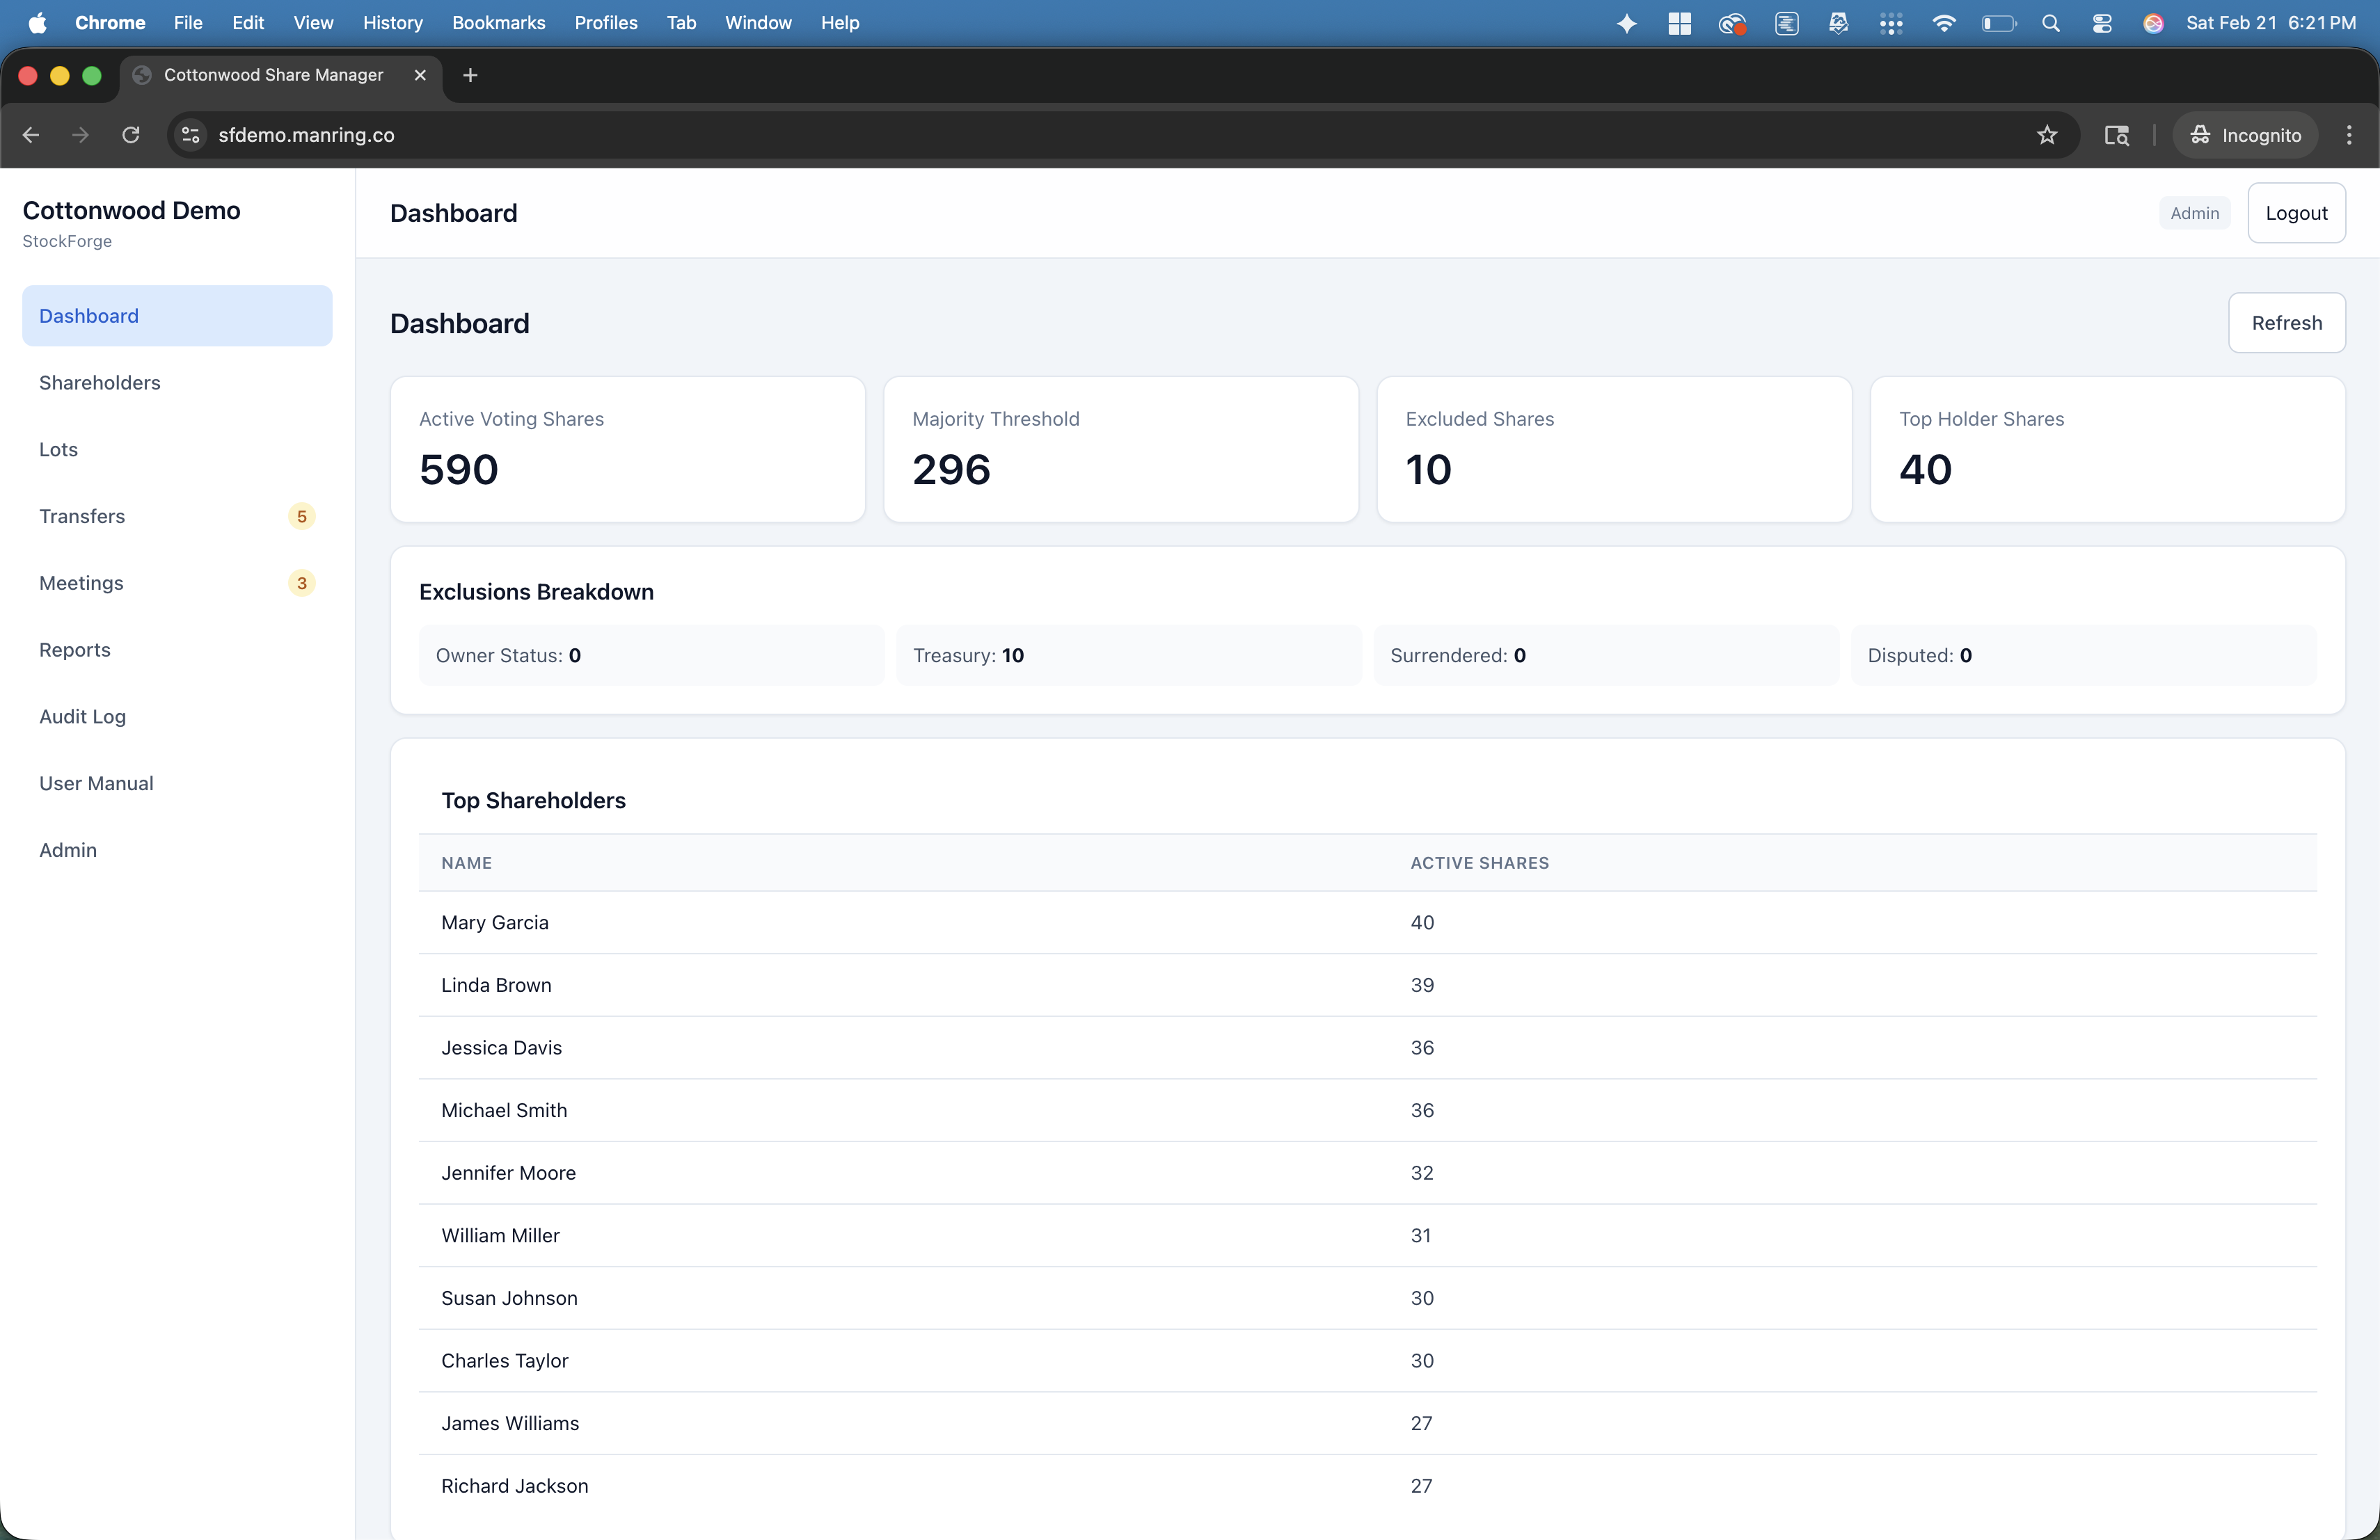Click inside the address bar
2380x1540 pixels.
[x=700, y=135]
